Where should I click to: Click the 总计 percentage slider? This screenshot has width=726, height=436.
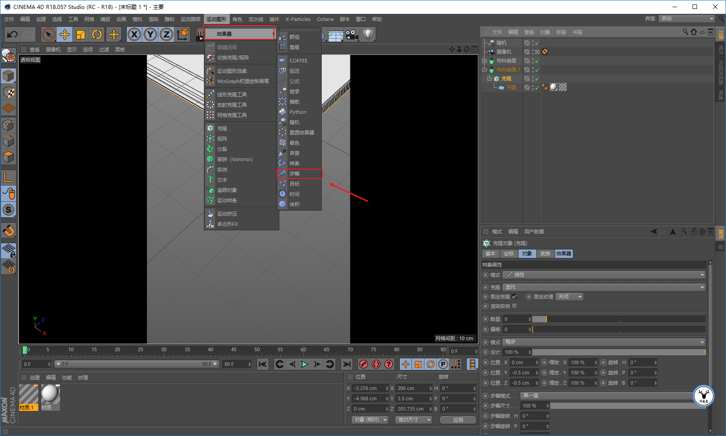[619, 352]
